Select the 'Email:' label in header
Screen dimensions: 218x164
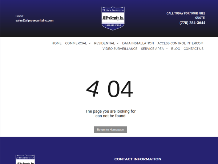(20, 16)
